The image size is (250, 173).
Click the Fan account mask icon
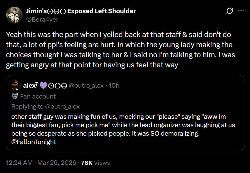click(15, 96)
